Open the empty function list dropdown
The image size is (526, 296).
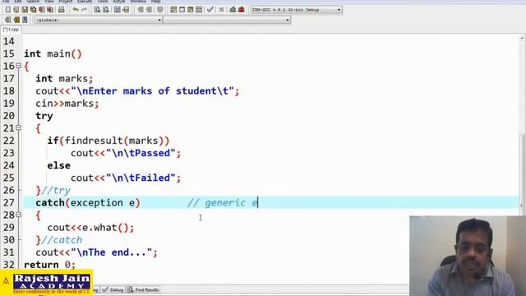click(x=227, y=20)
